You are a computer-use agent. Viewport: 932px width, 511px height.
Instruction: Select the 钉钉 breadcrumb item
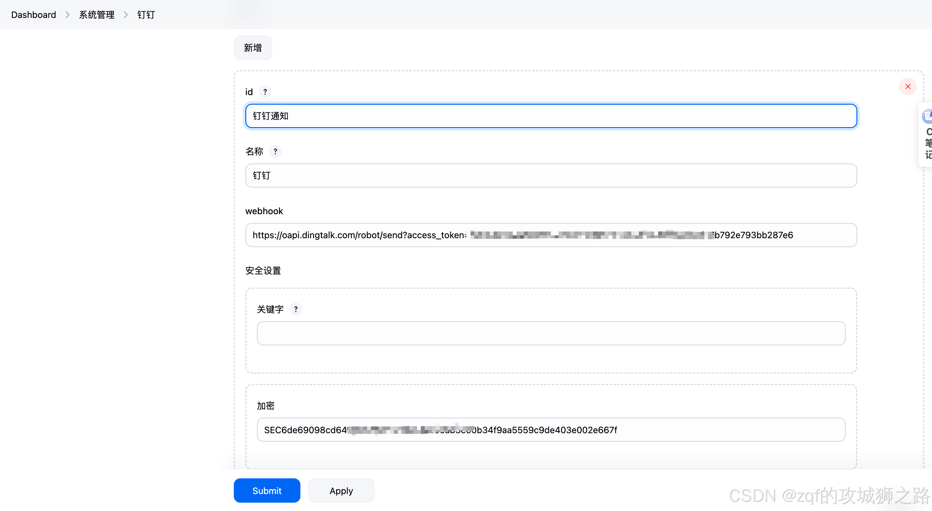tap(146, 15)
